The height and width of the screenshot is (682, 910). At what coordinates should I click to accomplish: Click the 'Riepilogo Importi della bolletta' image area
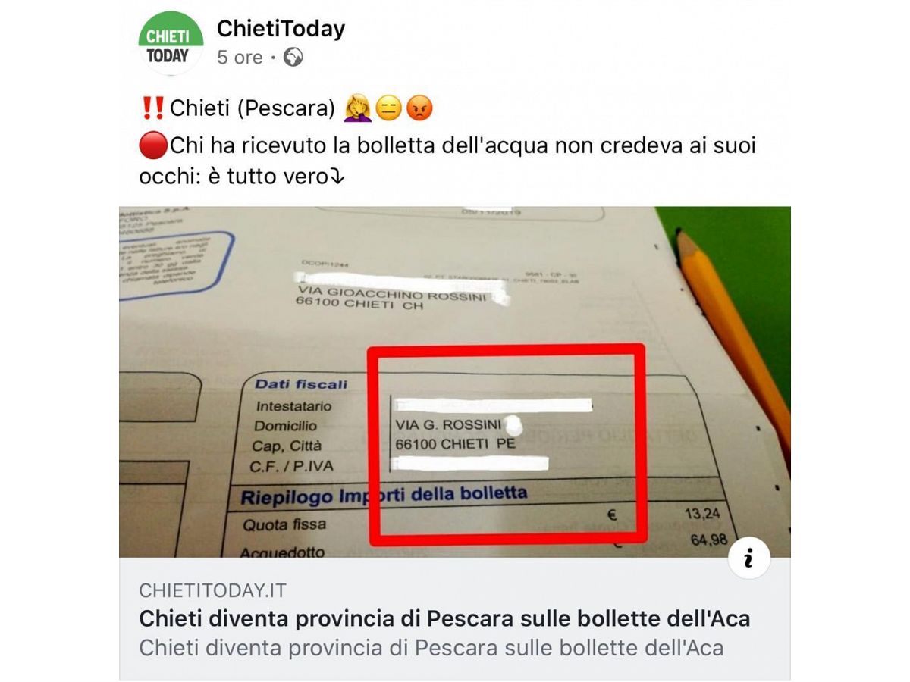[383, 496]
